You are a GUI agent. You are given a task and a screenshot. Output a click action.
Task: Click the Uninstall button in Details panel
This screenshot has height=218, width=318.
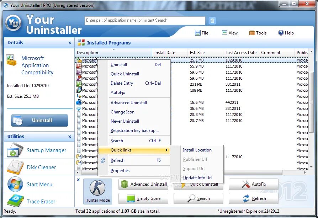39,120
